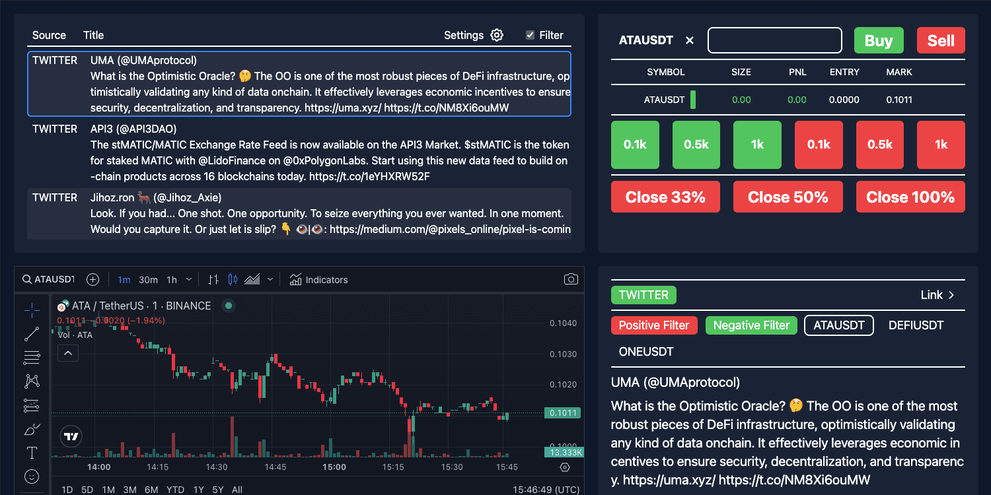This screenshot has width=991, height=495.
Task: Select the trend line drawing tool
Action: tap(32, 334)
